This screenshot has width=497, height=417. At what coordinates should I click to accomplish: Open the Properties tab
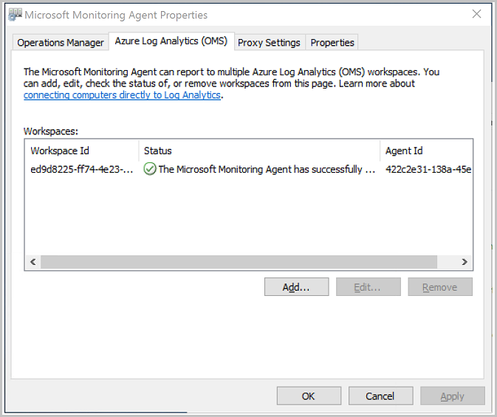point(332,43)
